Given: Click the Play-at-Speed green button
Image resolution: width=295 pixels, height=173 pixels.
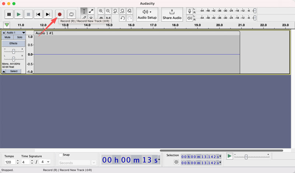Looking at the screenshot, I should pyautogui.click(x=229, y=156).
